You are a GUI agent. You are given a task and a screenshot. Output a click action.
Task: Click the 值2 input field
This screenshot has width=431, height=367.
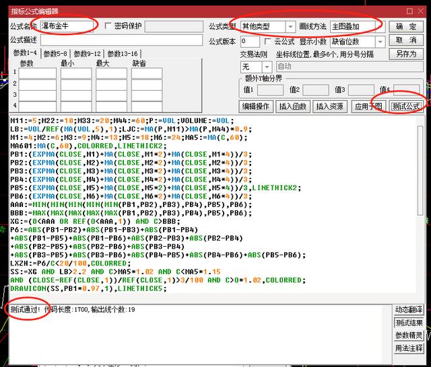316,90
